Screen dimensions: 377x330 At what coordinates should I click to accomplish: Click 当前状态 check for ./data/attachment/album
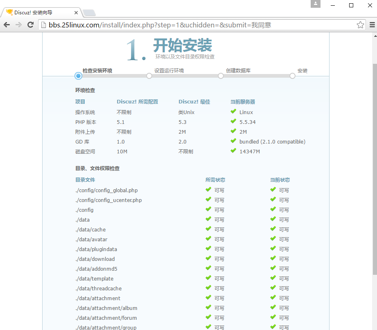pyautogui.click(x=273, y=308)
